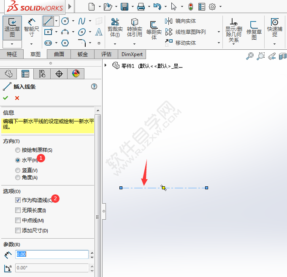Click the Exit Sketch (退出草图) button
Viewport: 287px width, 277px height.
[12, 27]
